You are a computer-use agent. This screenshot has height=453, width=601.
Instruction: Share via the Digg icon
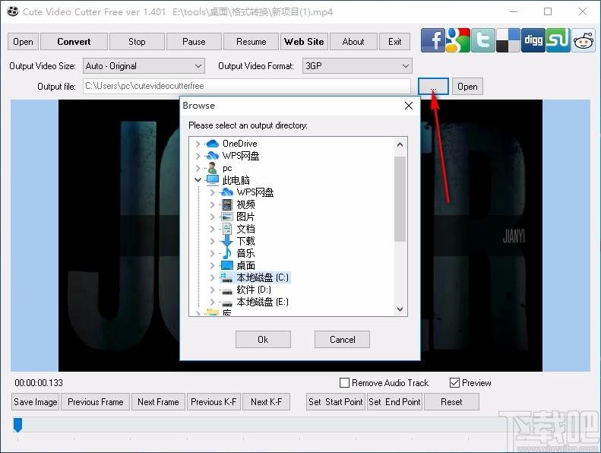[x=533, y=40]
